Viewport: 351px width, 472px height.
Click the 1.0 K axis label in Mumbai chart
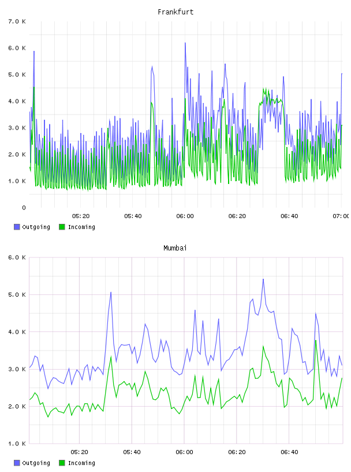[17, 444]
